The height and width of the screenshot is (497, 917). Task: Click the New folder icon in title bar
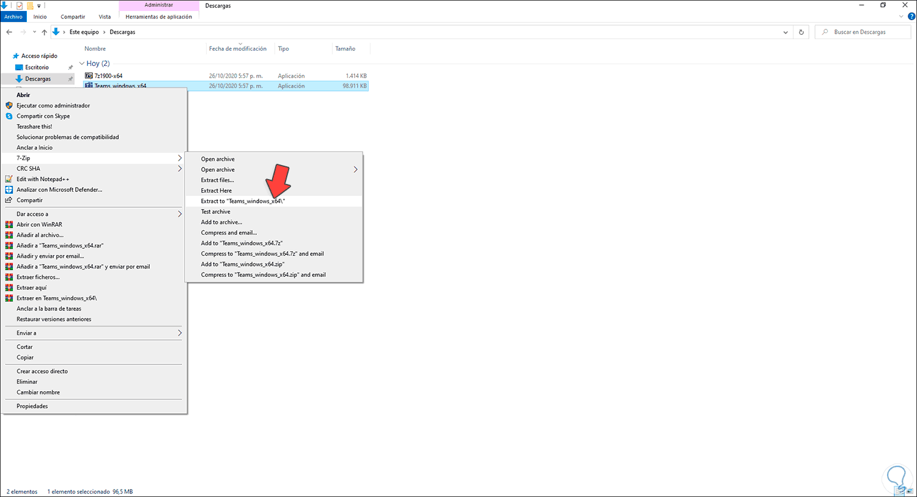pos(30,6)
